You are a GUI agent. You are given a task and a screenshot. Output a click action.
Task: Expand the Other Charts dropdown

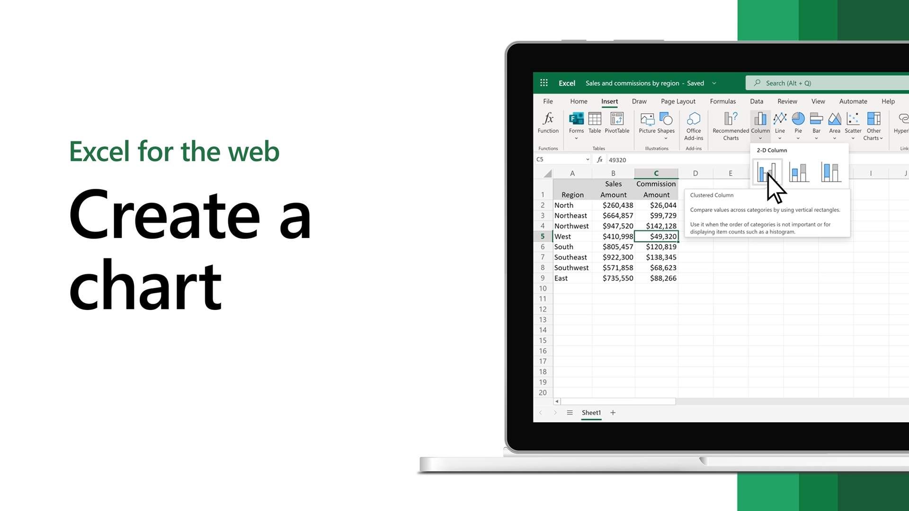873,125
